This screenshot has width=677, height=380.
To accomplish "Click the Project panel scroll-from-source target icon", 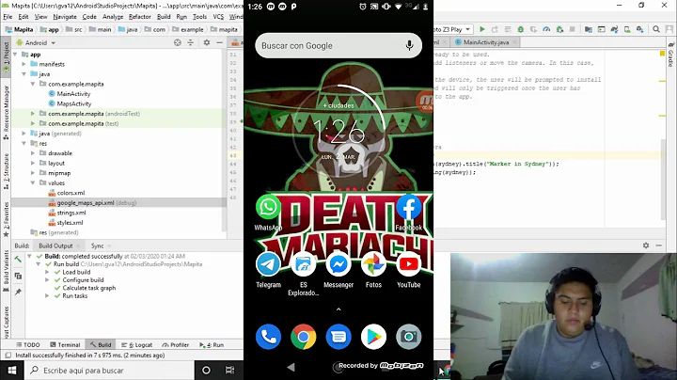I will tap(178, 42).
